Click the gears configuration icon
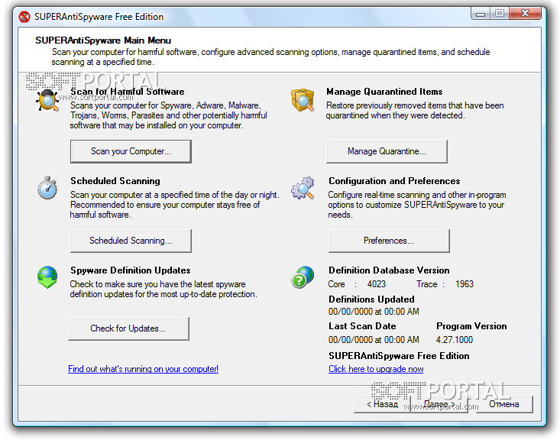Screen dimensions: 560x440 coord(303,188)
